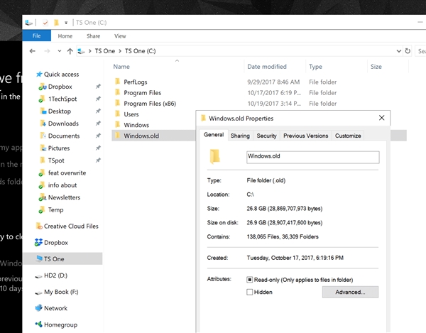Open the Dropbox quick access folder

click(60, 87)
